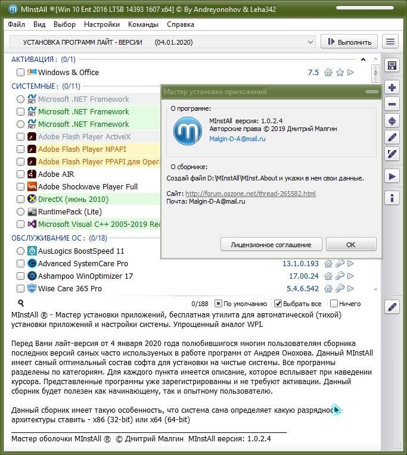The image size is (407, 455).
Task: Click the magnifier search icon
Action: pos(21,303)
